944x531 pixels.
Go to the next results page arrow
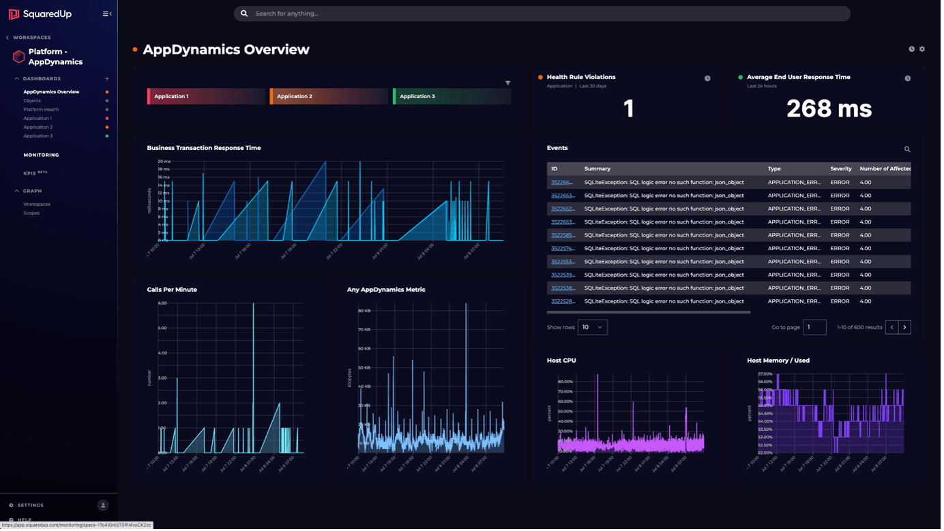(904, 327)
